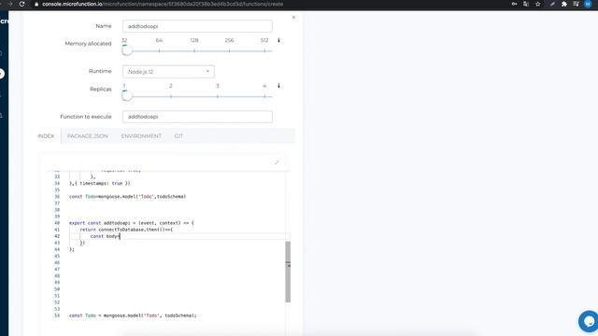
Task: Set replicas slider to 3
Action: click(x=218, y=96)
